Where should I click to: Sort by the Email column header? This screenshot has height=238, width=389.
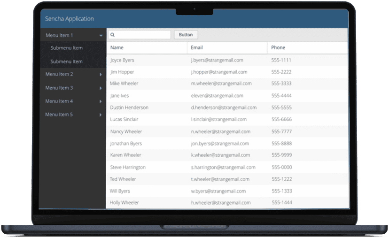tap(197, 47)
